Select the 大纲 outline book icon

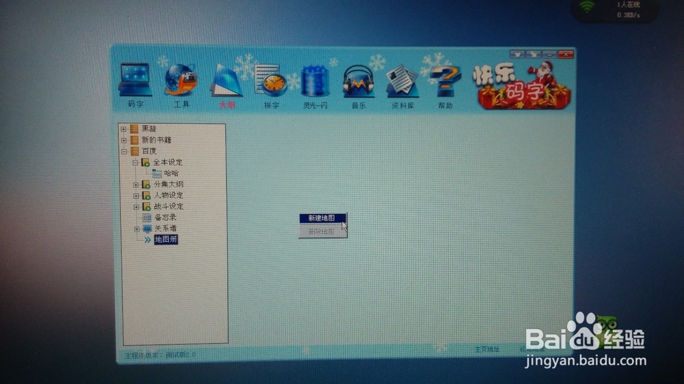(226, 81)
